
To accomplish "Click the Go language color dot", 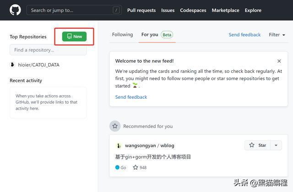I will (118, 168).
